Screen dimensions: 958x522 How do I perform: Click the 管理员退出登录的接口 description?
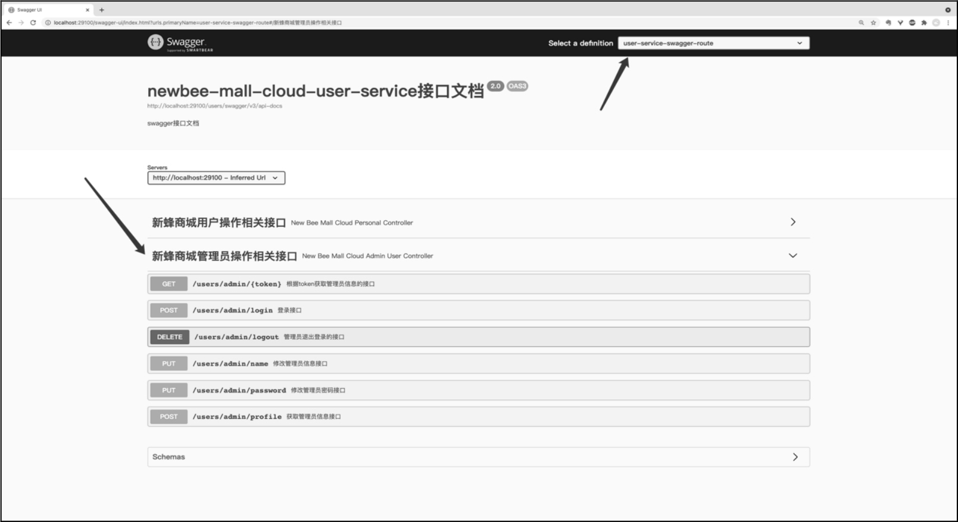pyautogui.click(x=314, y=337)
